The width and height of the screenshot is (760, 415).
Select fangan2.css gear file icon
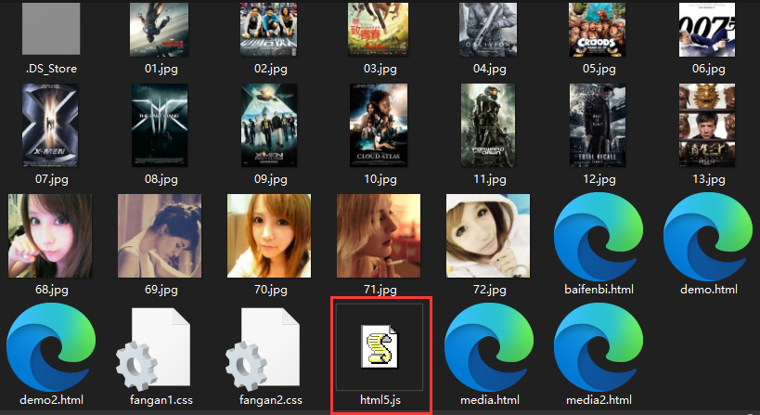point(264,349)
